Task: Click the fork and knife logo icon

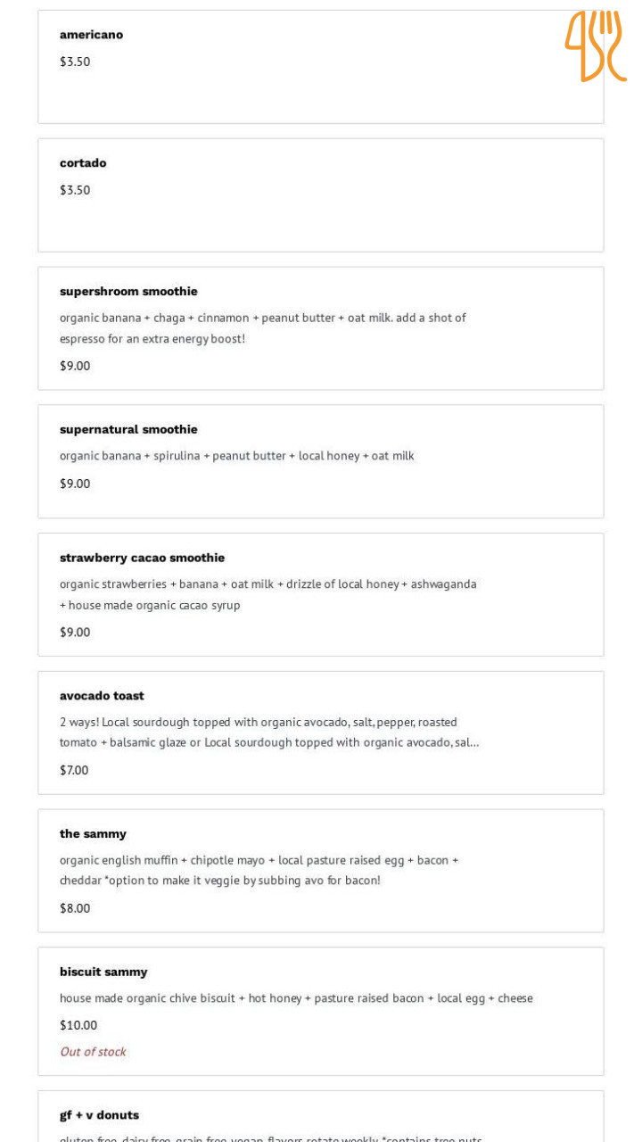Action: click(x=595, y=46)
